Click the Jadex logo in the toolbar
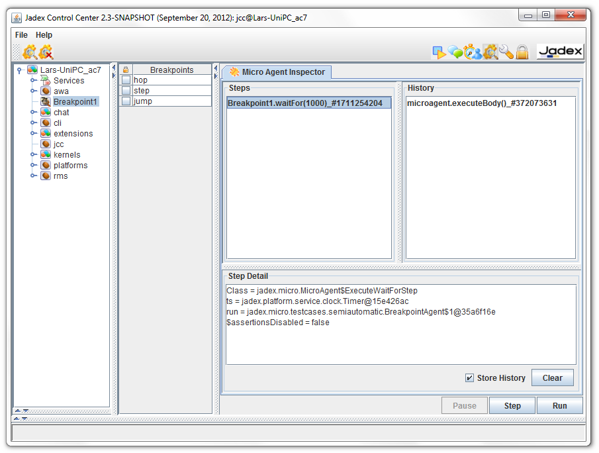The width and height of the screenshot is (599, 453). [559, 51]
